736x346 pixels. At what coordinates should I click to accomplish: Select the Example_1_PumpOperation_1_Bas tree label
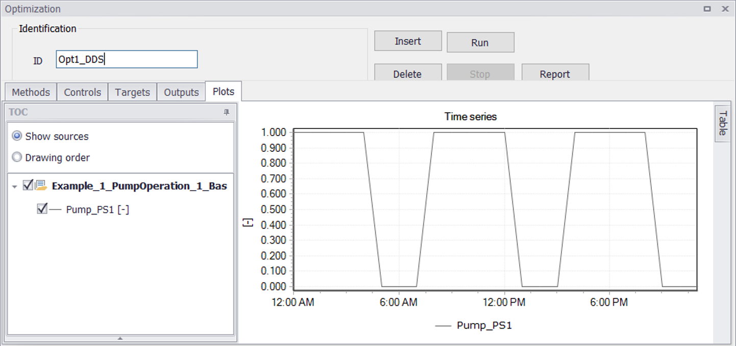coord(139,186)
